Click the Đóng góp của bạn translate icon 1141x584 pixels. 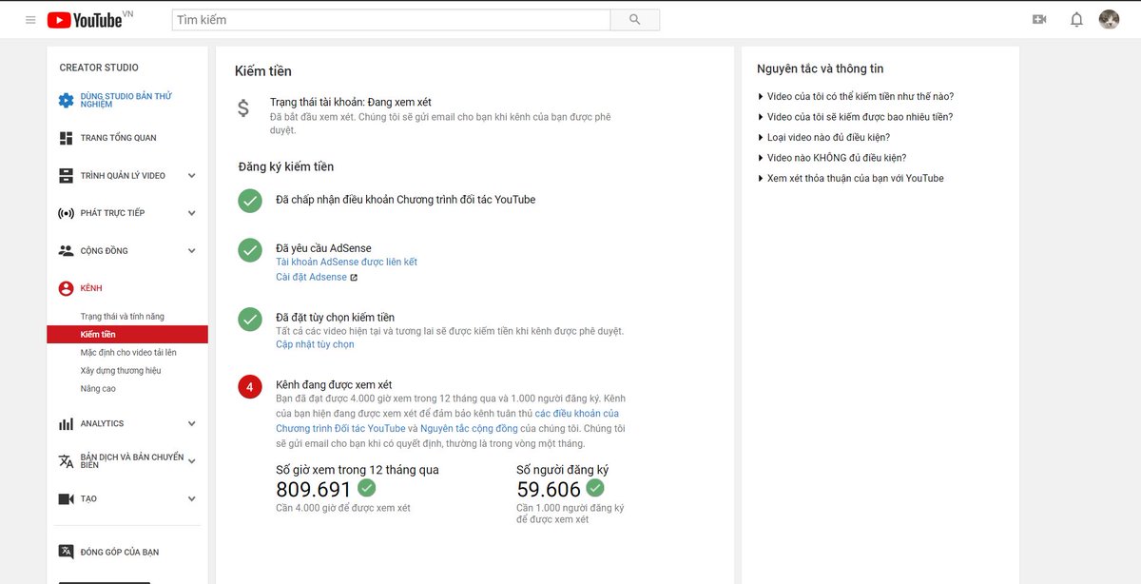click(x=66, y=552)
